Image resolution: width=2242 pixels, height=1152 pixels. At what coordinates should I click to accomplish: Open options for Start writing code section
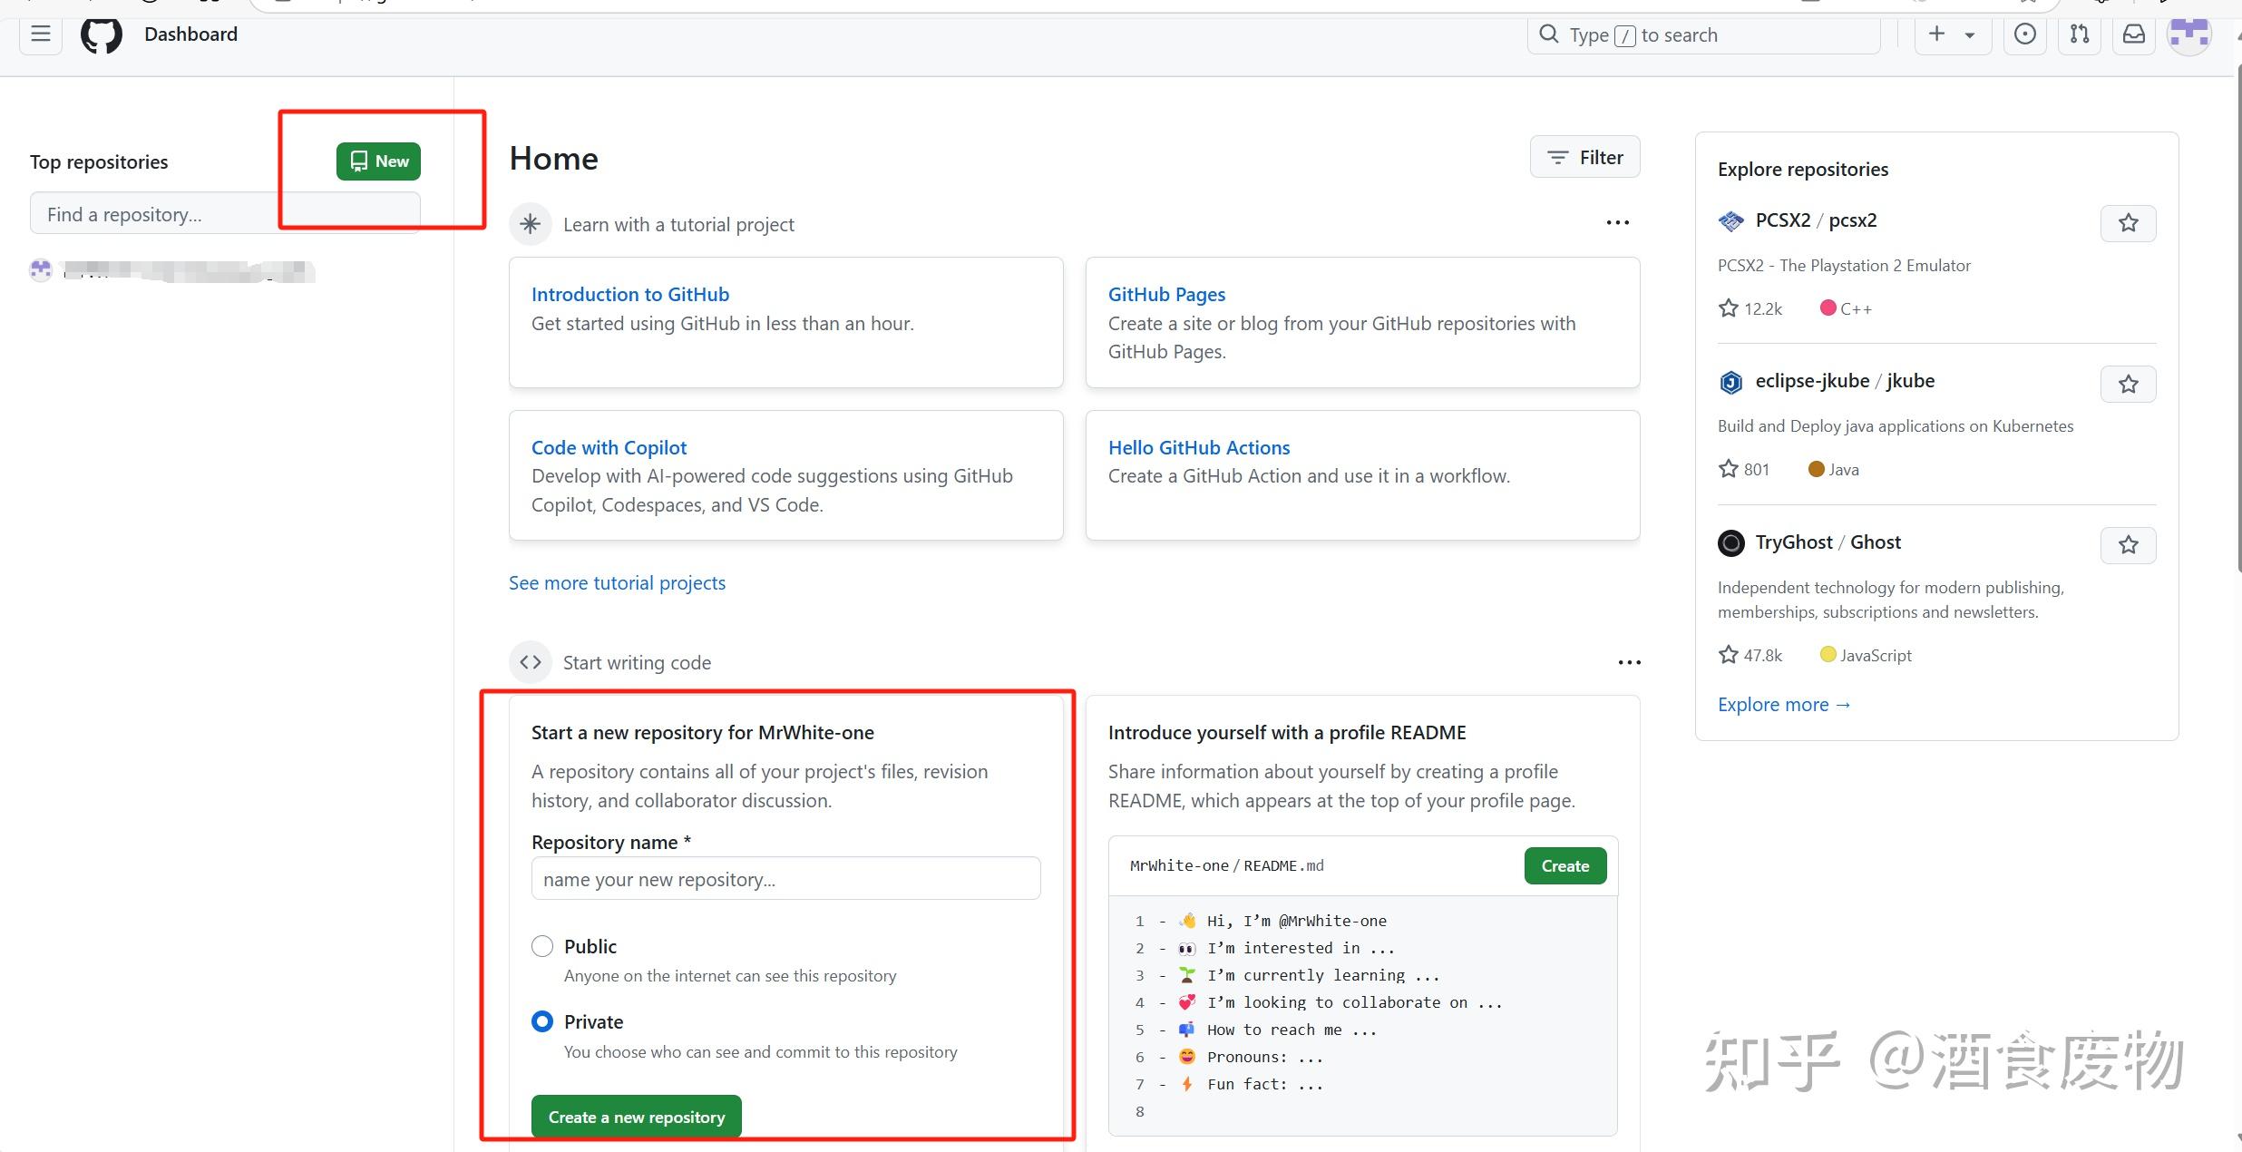1629,661
